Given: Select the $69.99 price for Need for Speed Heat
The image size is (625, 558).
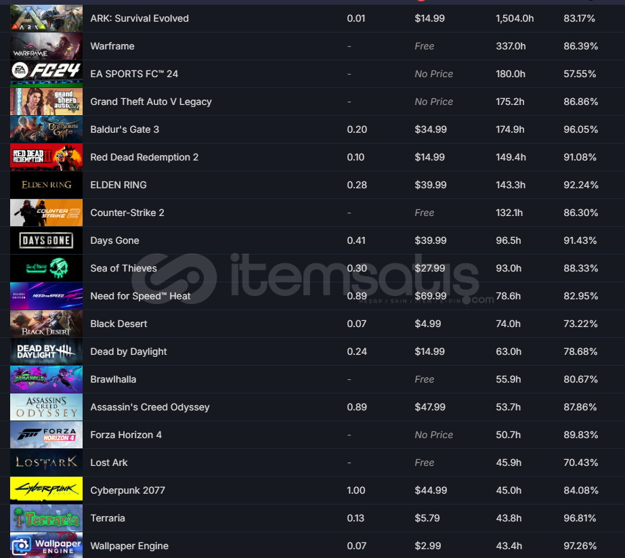Looking at the screenshot, I should pos(431,296).
